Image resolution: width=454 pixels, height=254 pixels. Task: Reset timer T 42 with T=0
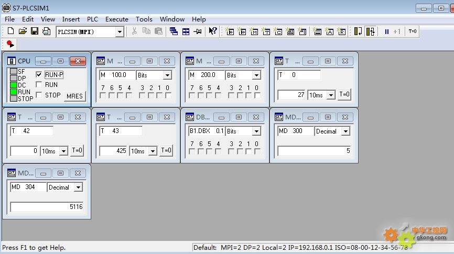(77, 150)
